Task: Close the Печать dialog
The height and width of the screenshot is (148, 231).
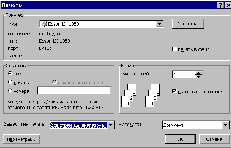Action: (x=228, y=5)
